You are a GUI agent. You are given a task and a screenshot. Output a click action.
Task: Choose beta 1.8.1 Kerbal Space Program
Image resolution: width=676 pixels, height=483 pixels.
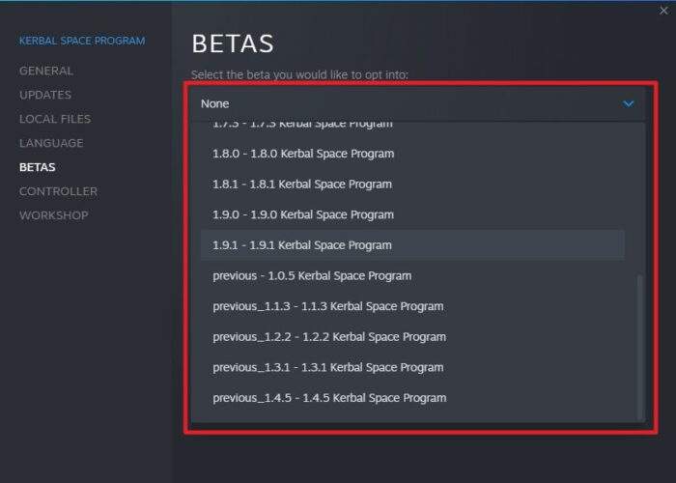[412, 185]
